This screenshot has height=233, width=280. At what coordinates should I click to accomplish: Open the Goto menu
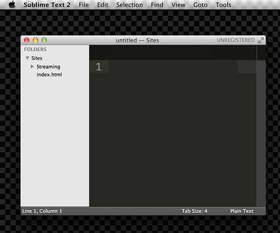(200, 5)
